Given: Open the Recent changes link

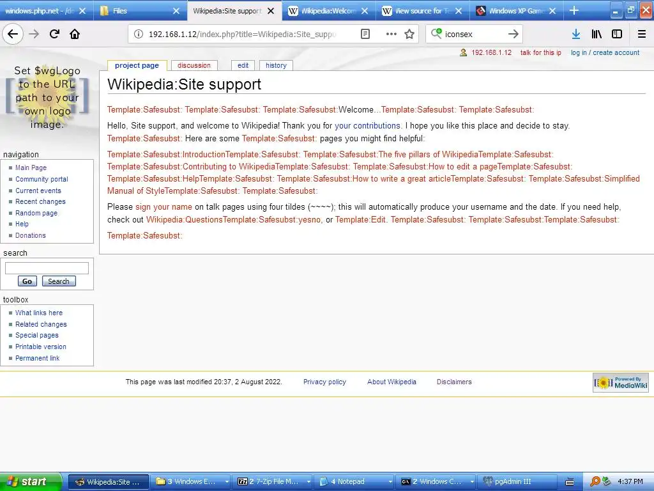Looking at the screenshot, I should tap(40, 201).
